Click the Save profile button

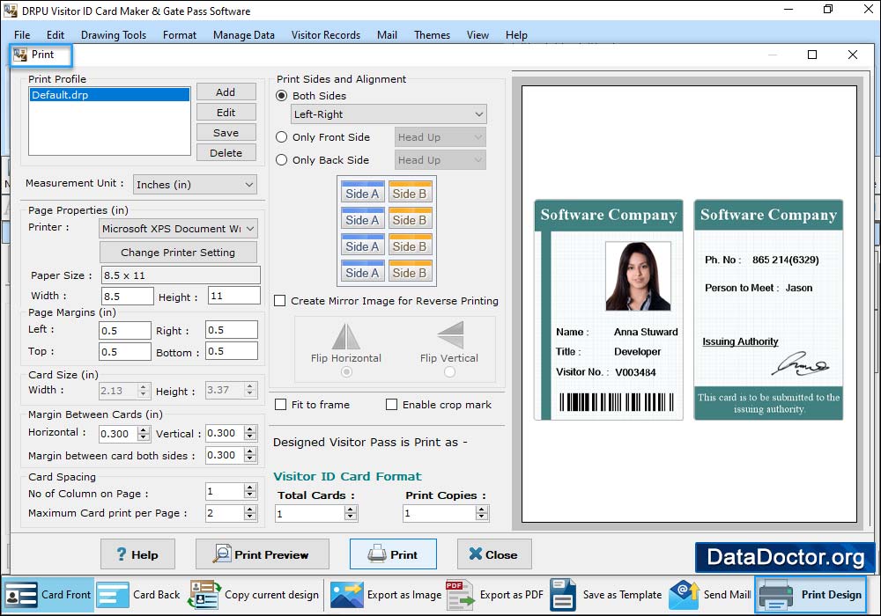pyautogui.click(x=226, y=132)
